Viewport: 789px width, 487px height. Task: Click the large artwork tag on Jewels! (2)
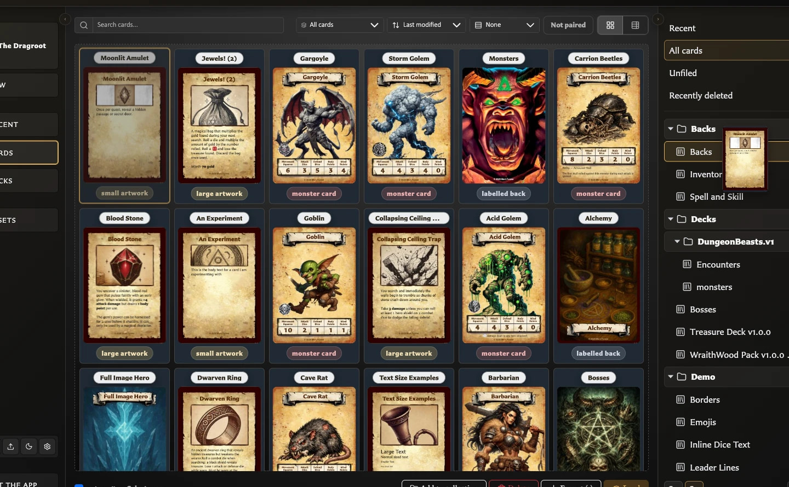(x=219, y=194)
